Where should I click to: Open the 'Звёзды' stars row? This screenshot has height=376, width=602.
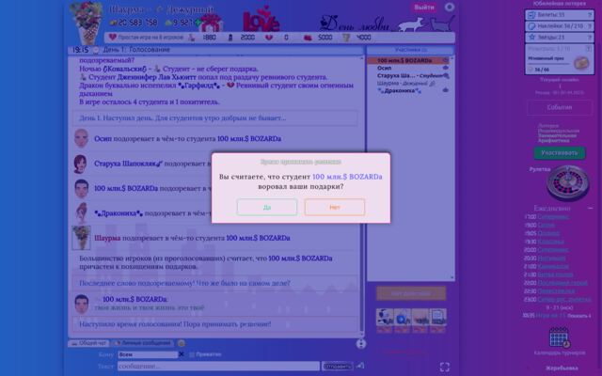click(560, 38)
